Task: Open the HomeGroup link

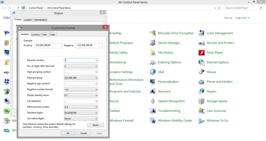Action: tap(118, 62)
